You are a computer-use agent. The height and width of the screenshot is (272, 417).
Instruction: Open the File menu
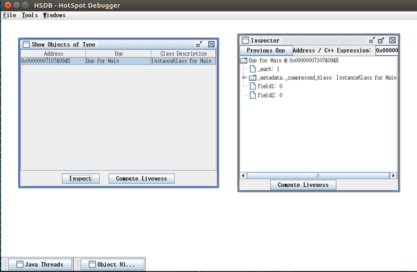(9, 15)
